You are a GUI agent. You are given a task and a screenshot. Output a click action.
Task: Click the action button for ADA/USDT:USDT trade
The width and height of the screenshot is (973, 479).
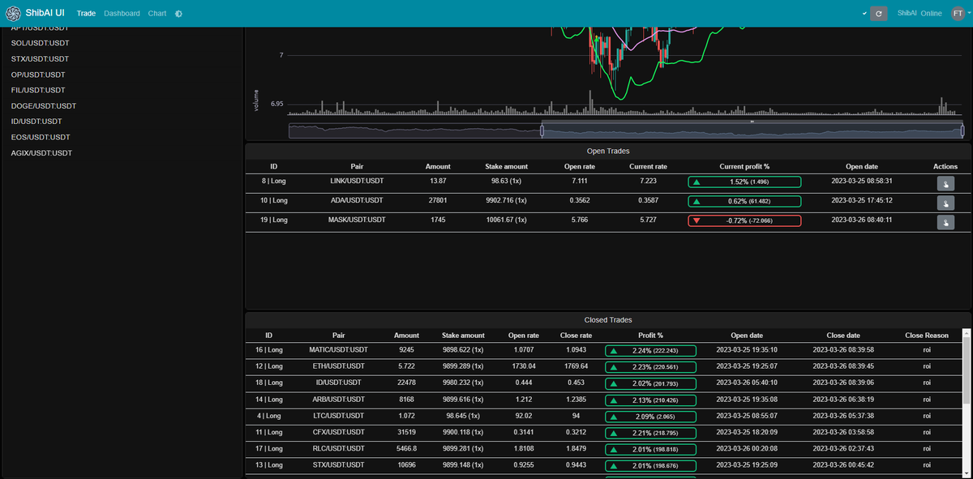point(945,201)
